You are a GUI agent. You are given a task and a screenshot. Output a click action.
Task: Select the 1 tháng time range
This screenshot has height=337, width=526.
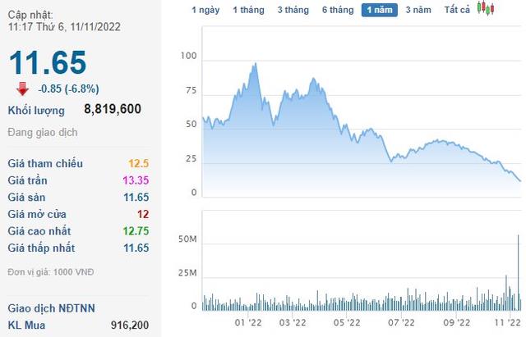coord(248,10)
